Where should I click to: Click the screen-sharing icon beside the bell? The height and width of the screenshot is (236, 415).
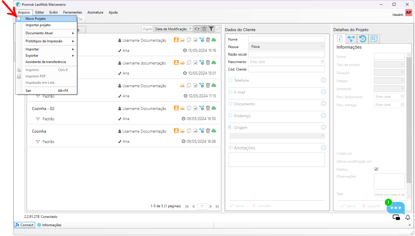pos(396,218)
